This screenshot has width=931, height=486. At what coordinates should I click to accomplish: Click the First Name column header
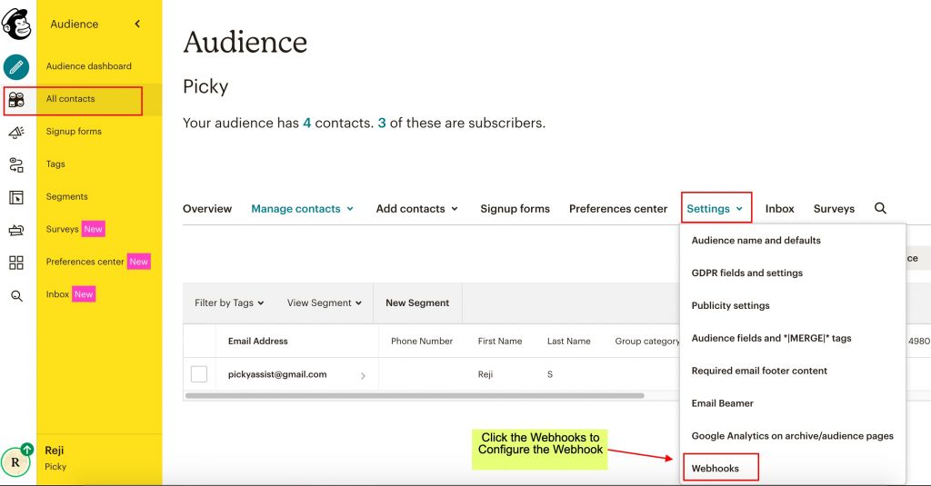click(500, 342)
